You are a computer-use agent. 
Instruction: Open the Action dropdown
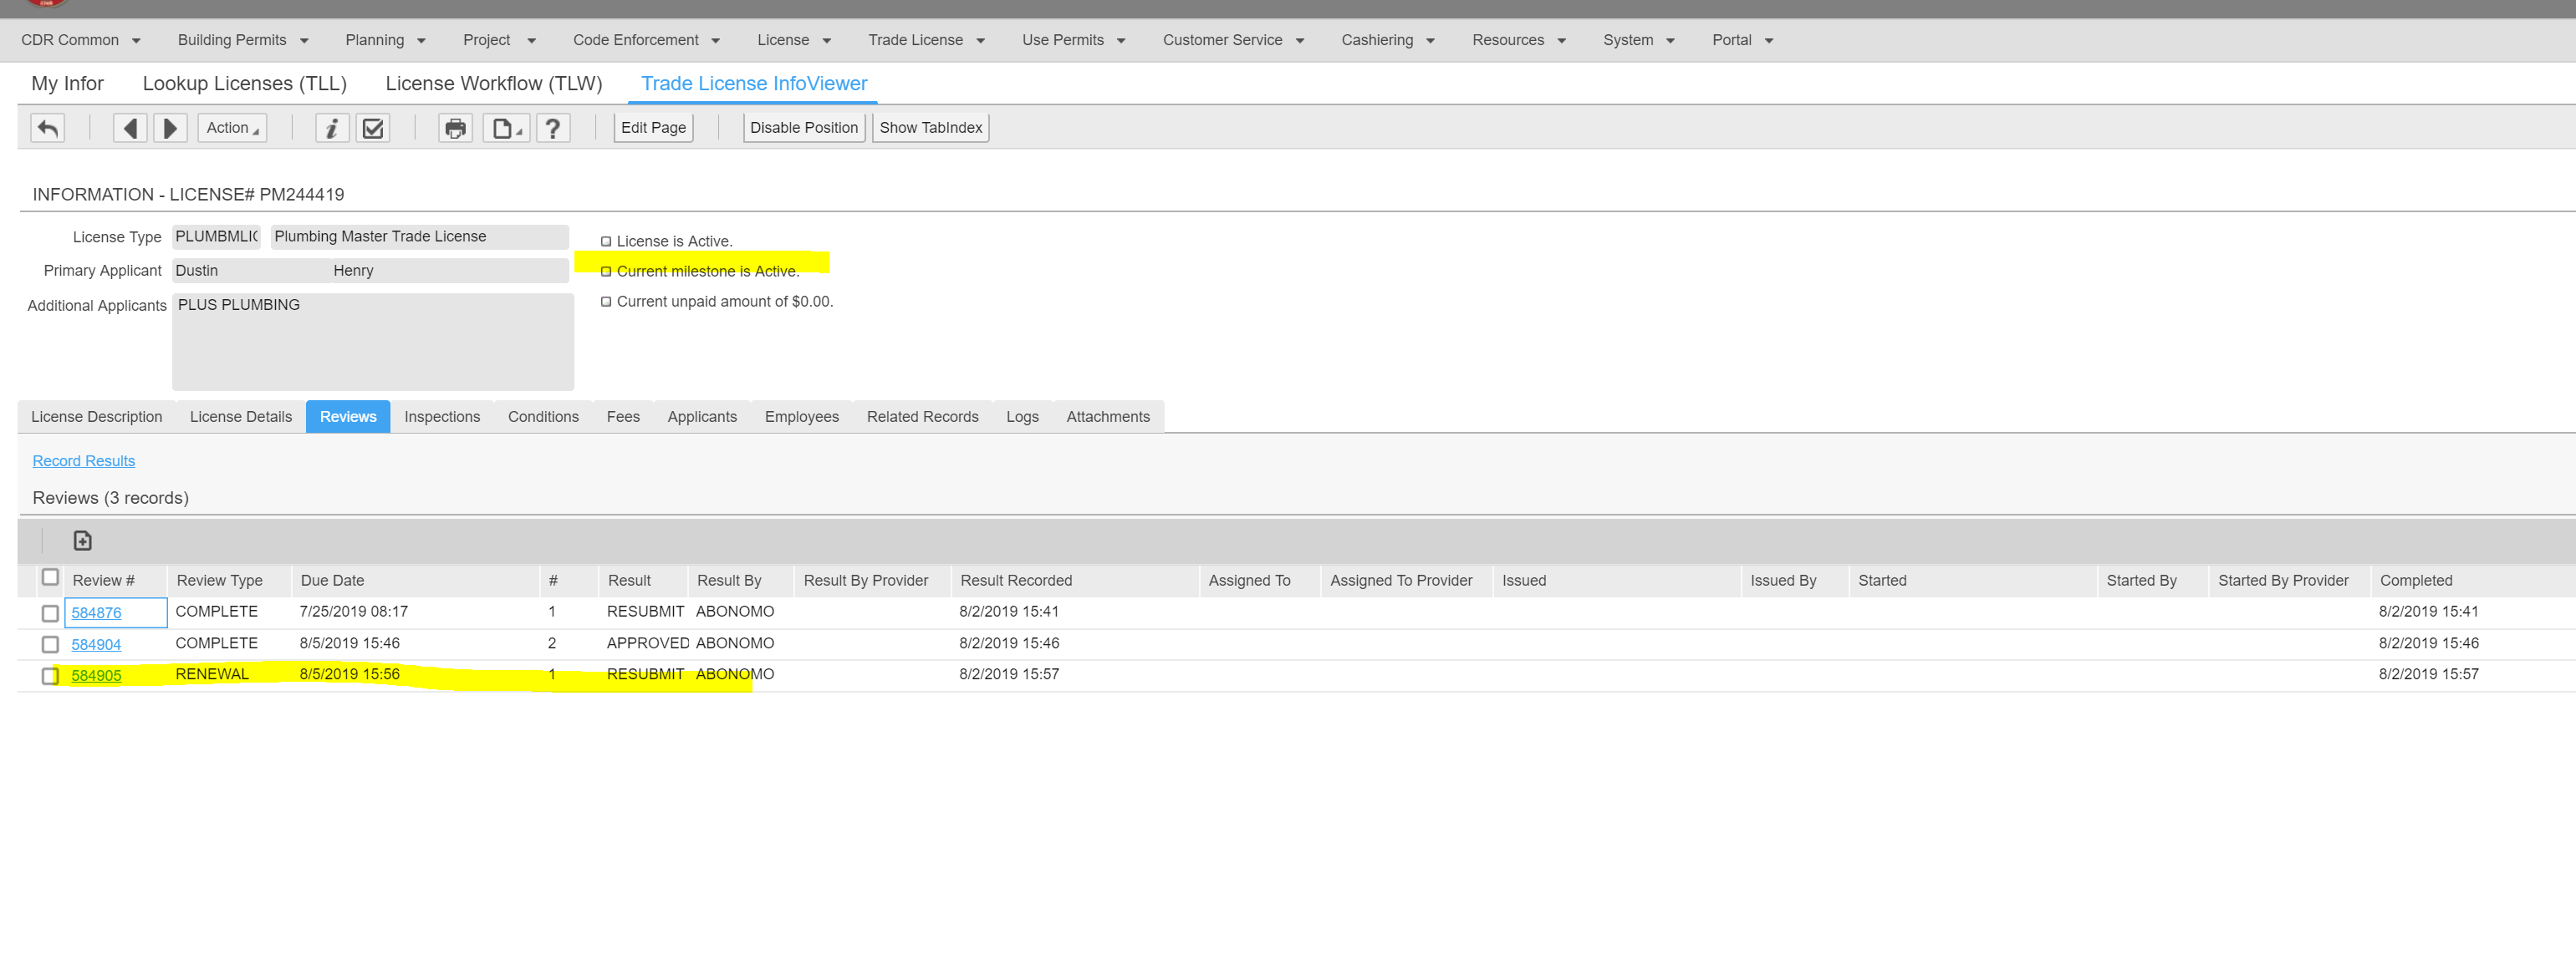click(232, 128)
